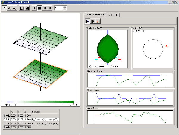Show the graph view in Gauss Point Results

(88, 21)
